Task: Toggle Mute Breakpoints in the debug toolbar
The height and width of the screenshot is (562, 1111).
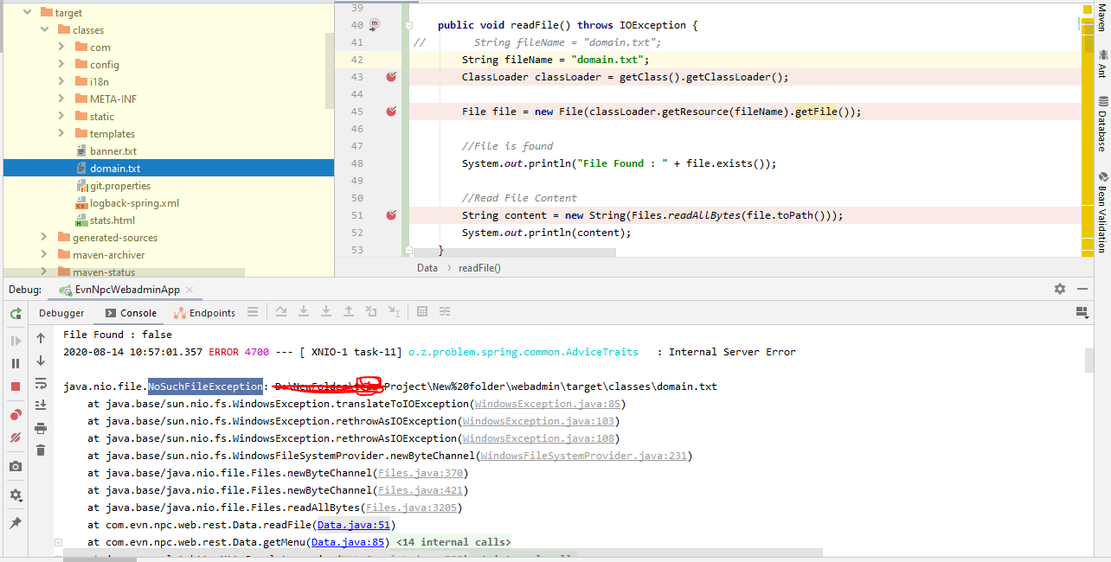Action: click(x=15, y=437)
